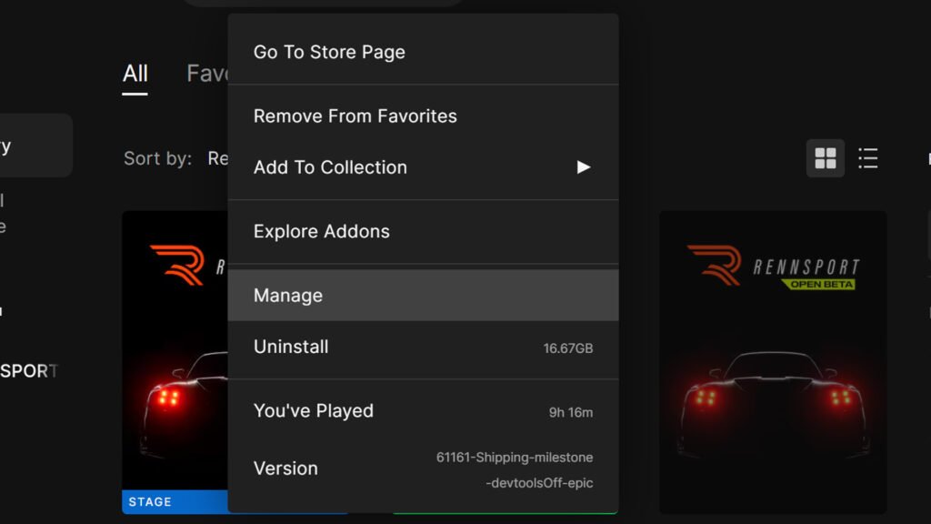Click the STAGE labeled game tile
The height and width of the screenshot is (524, 931).
pos(175,362)
